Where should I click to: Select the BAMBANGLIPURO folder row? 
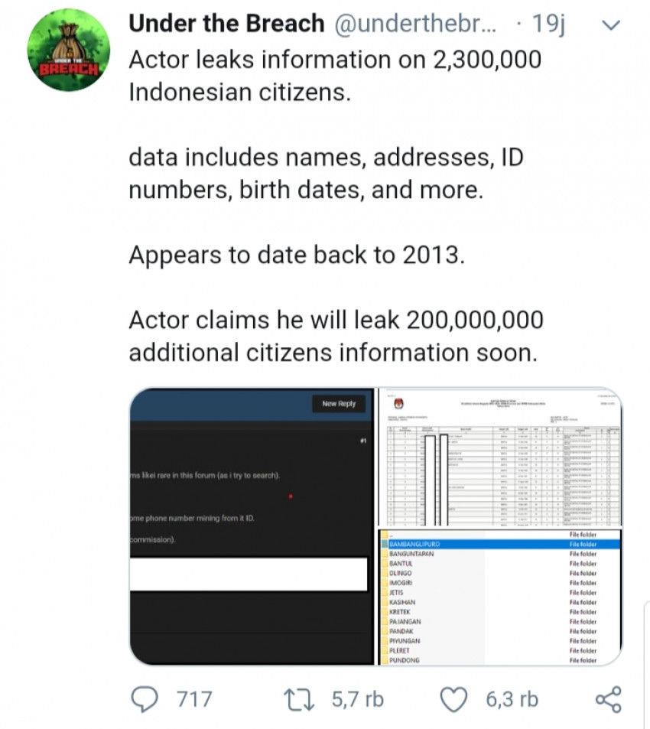point(501,544)
